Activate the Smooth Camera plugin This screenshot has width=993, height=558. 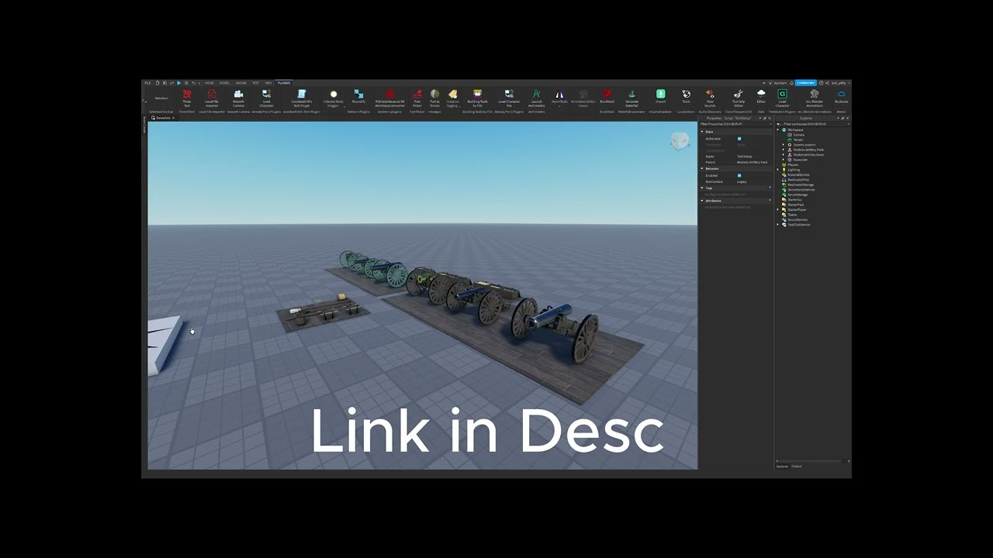[238, 98]
